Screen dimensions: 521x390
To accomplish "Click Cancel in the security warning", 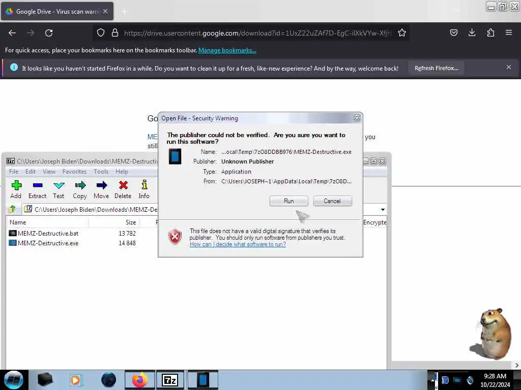I will pyautogui.click(x=332, y=201).
